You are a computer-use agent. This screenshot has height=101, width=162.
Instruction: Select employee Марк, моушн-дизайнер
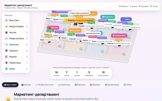point(49,40)
